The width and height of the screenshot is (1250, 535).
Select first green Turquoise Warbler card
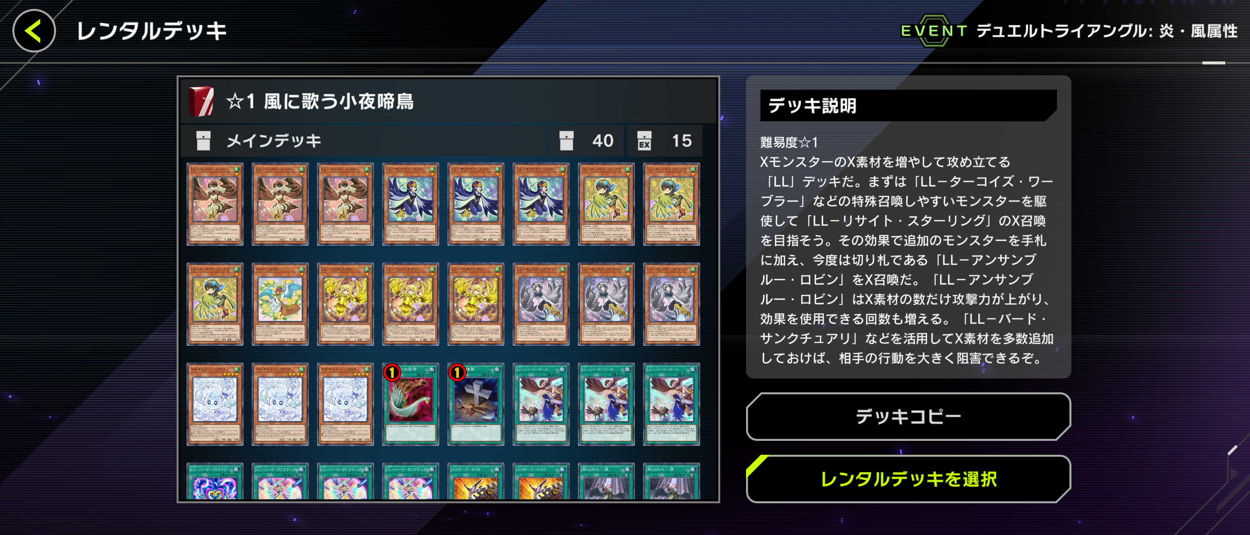click(x=606, y=204)
